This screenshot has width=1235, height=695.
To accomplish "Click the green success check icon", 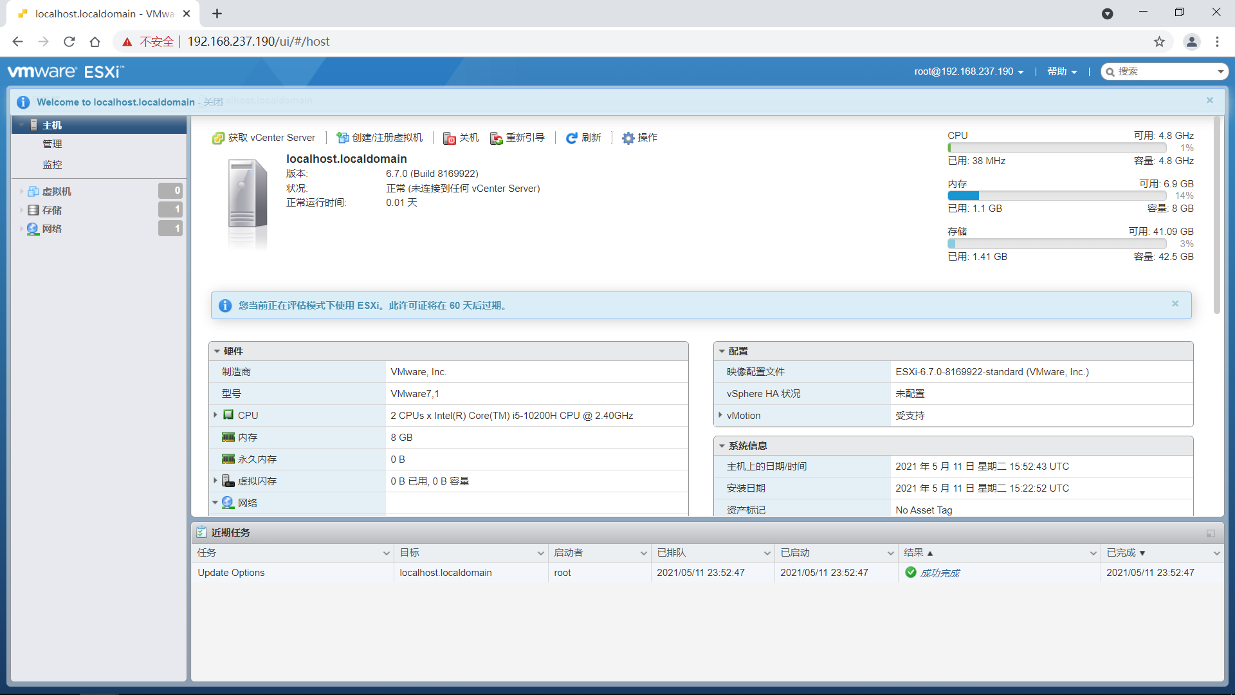I will 911,572.
